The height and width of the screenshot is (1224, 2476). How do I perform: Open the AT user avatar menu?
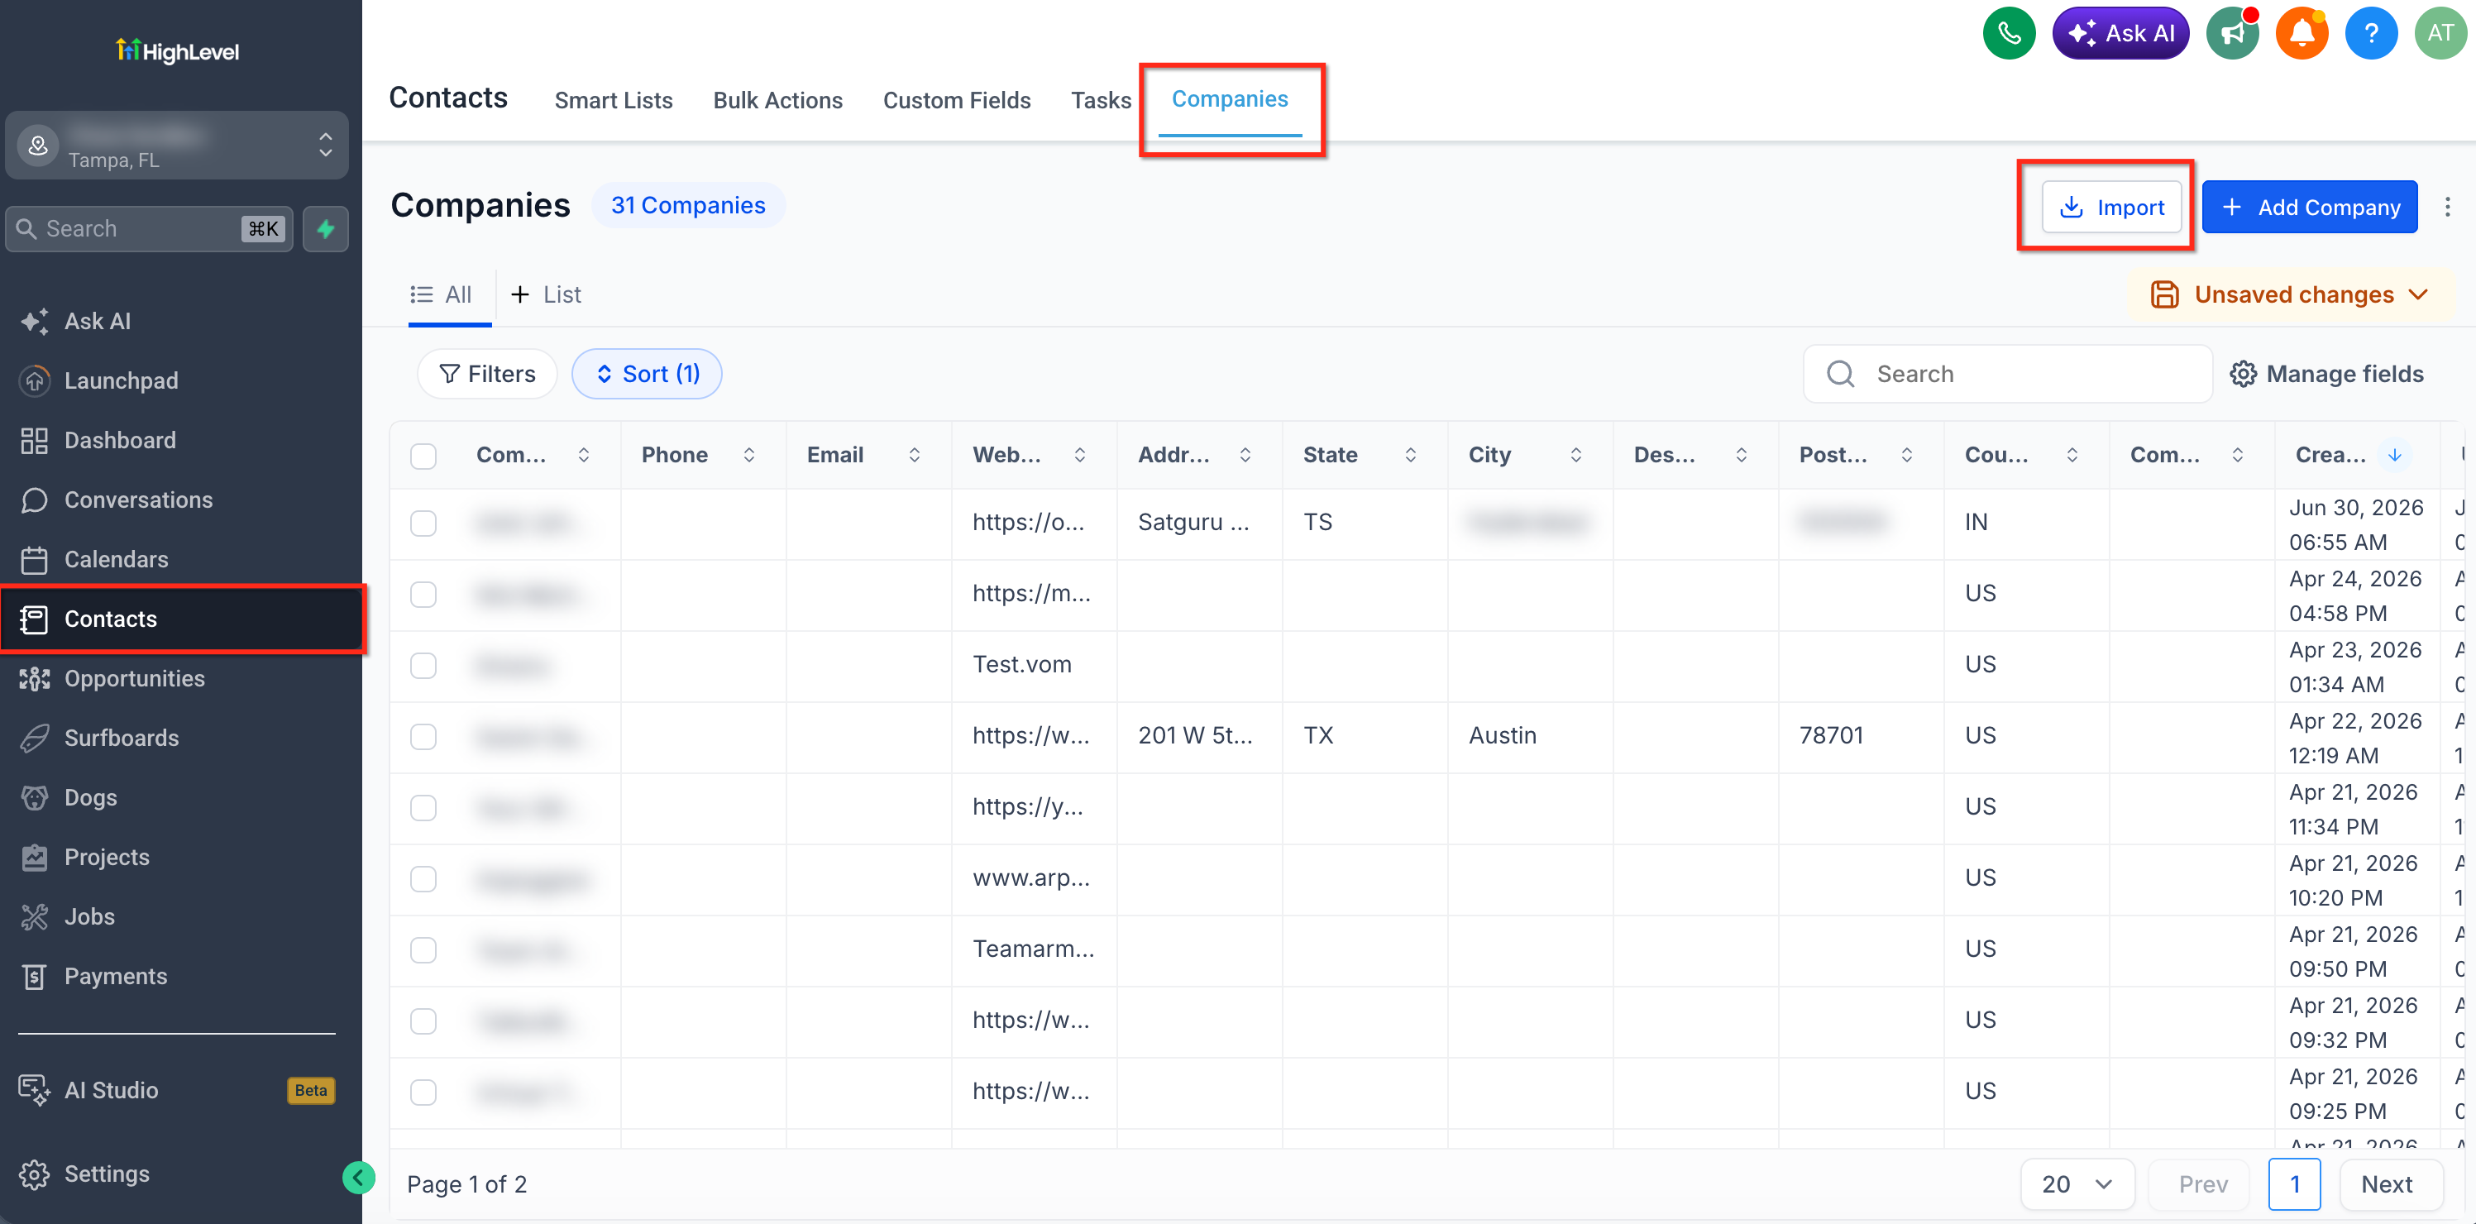click(x=2440, y=34)
